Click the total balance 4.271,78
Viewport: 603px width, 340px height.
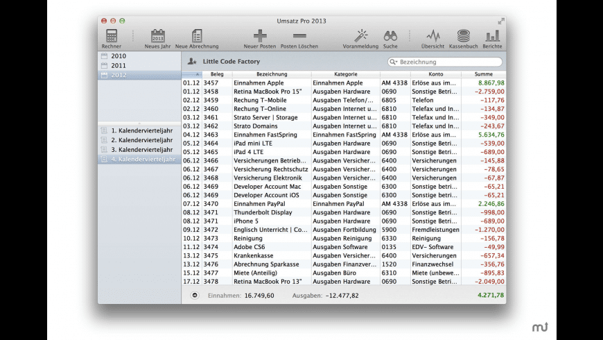[491, 295]
